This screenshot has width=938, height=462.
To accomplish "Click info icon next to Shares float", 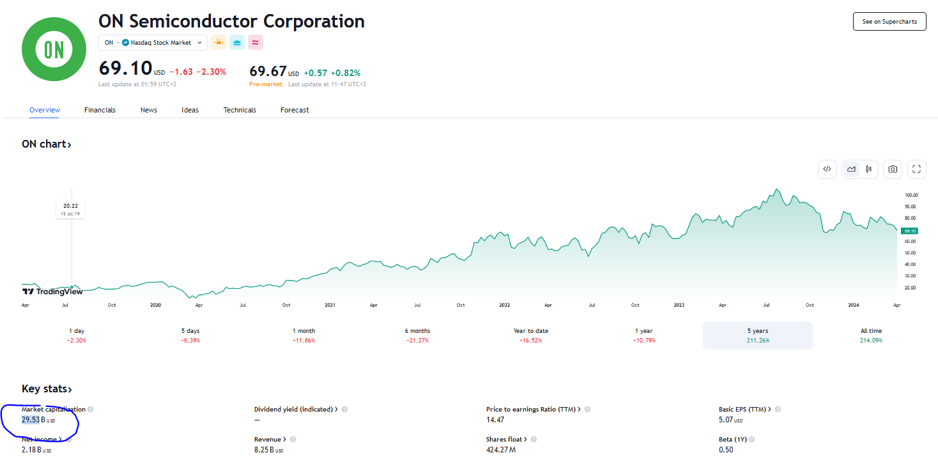I will (534, 440).
